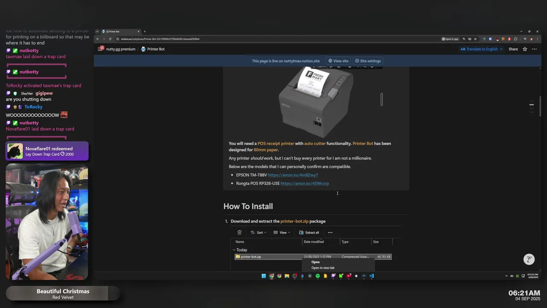Open the three-dot page options menu

point(534,49)
